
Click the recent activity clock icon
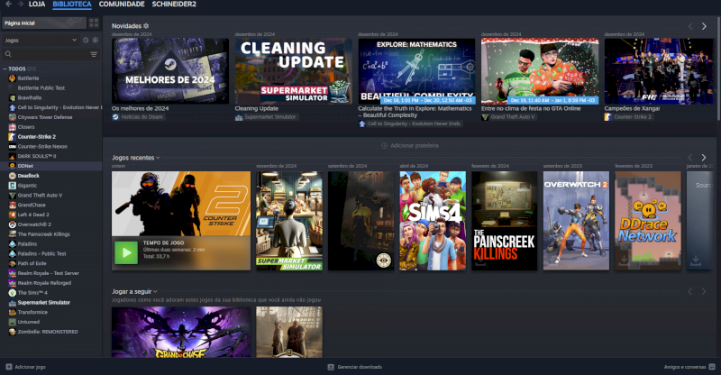(86, 41)
